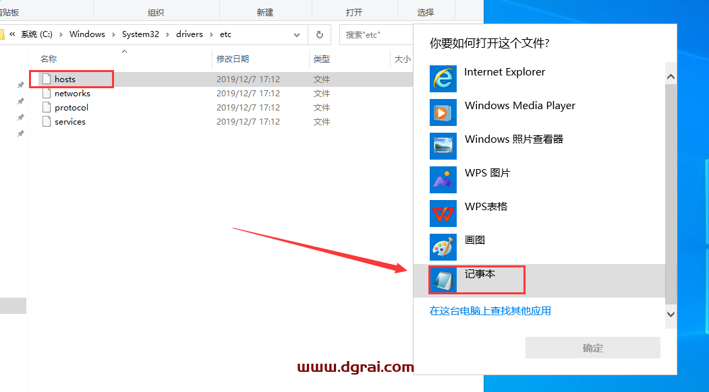The image size is (709, 392).
Task: Click the WPS表格 label text
Action: pyautogui.click(x=486, y=206)
